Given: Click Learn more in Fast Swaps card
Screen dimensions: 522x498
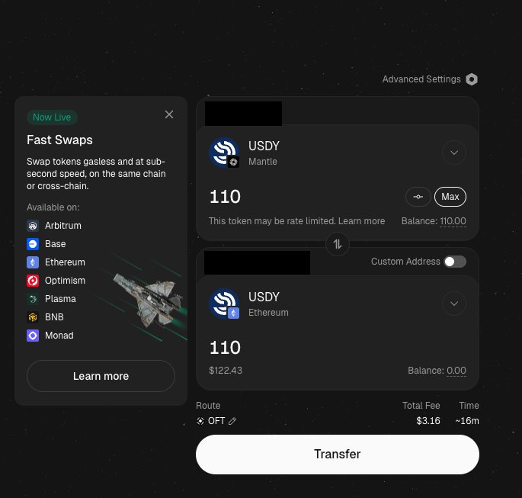Looking at the screenshot, I should [x=101, y=376].
